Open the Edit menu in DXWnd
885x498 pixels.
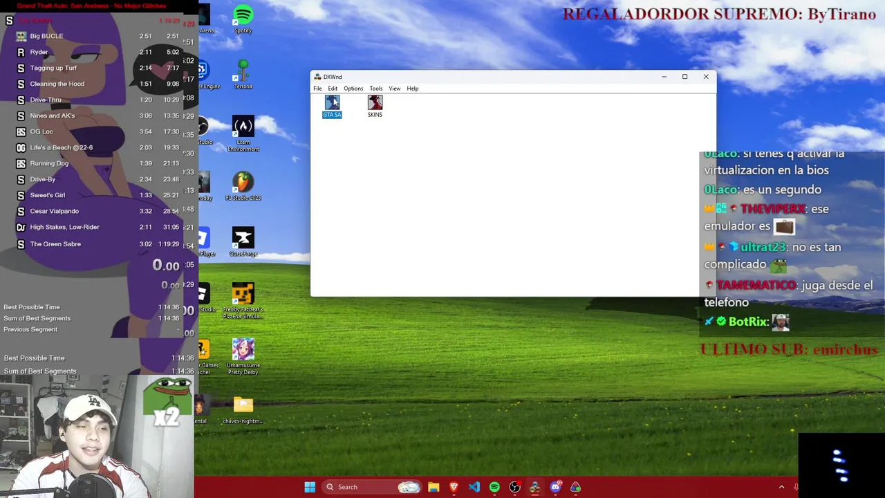click(333, 89)
